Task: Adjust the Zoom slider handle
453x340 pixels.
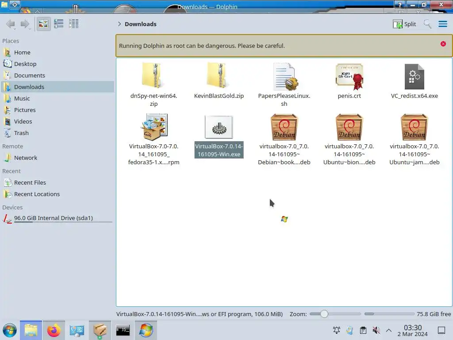Action: [x=324, y=314]
